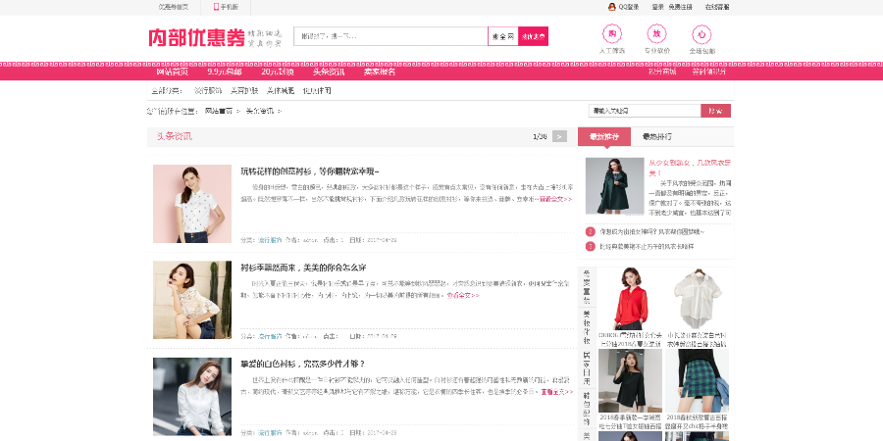This screenshot has height=441, width=883.
Task: Open article 衬衫季翩然而来,美美的你会怎么穿
Action: click(303, 268)
